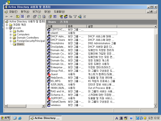Viewport: 161px width, 121px height.
Task: Click the 시작 Start button
Action: tap(5, 118)
